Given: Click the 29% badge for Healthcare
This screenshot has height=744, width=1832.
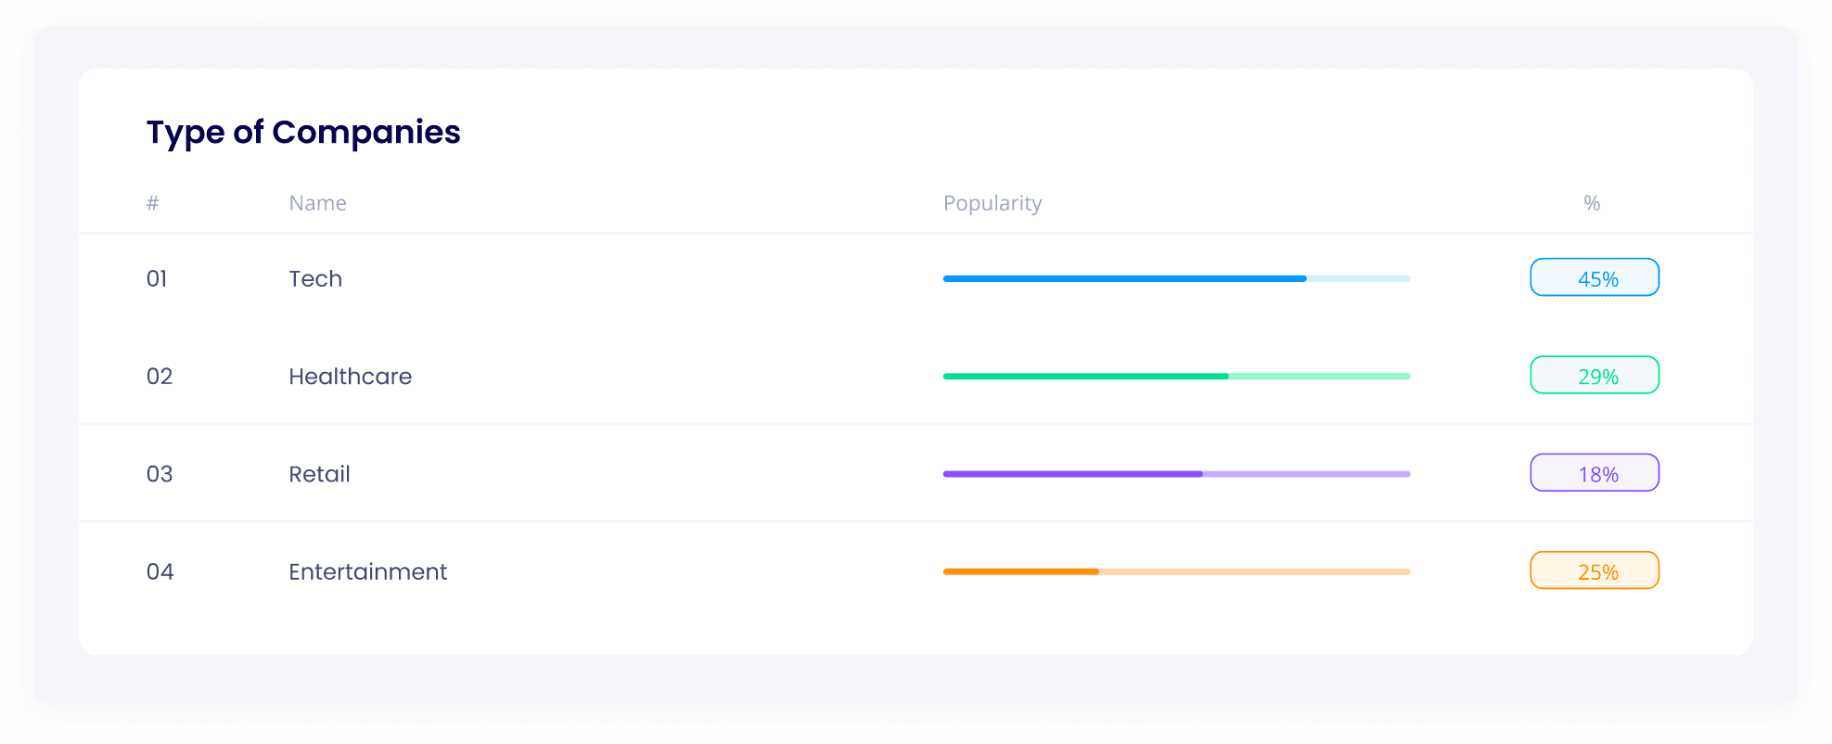Looking at the screenshot, I should click(1594, 376).
